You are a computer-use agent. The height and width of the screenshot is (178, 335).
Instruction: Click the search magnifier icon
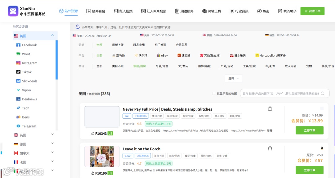pos(323,94)
